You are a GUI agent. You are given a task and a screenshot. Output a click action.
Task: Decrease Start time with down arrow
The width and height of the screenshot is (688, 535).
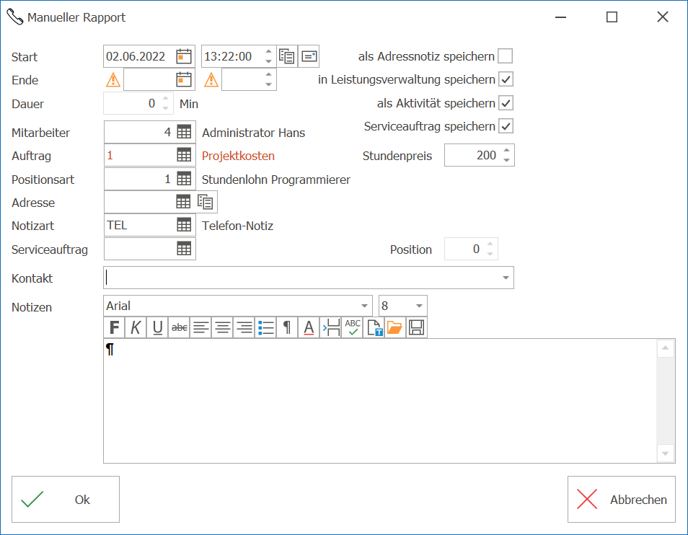tap(268, 62)
